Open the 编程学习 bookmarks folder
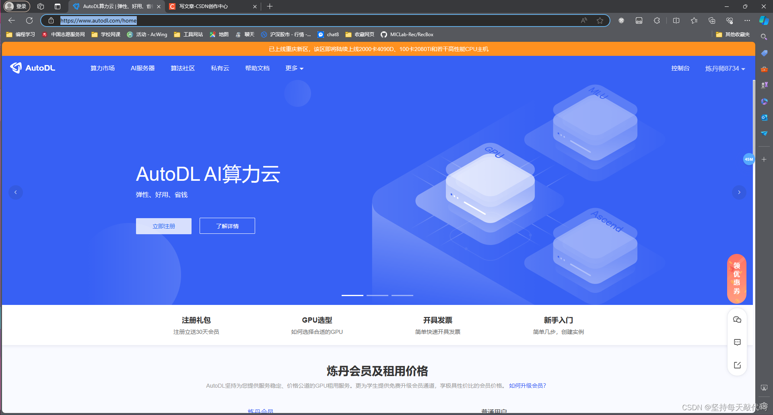 coord(21,35)
